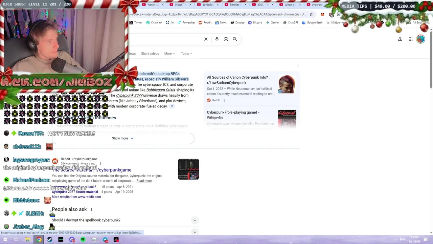Open Task View on the taskbar
This screenshot has width=433, height=244.
click(x=16, y=240)
